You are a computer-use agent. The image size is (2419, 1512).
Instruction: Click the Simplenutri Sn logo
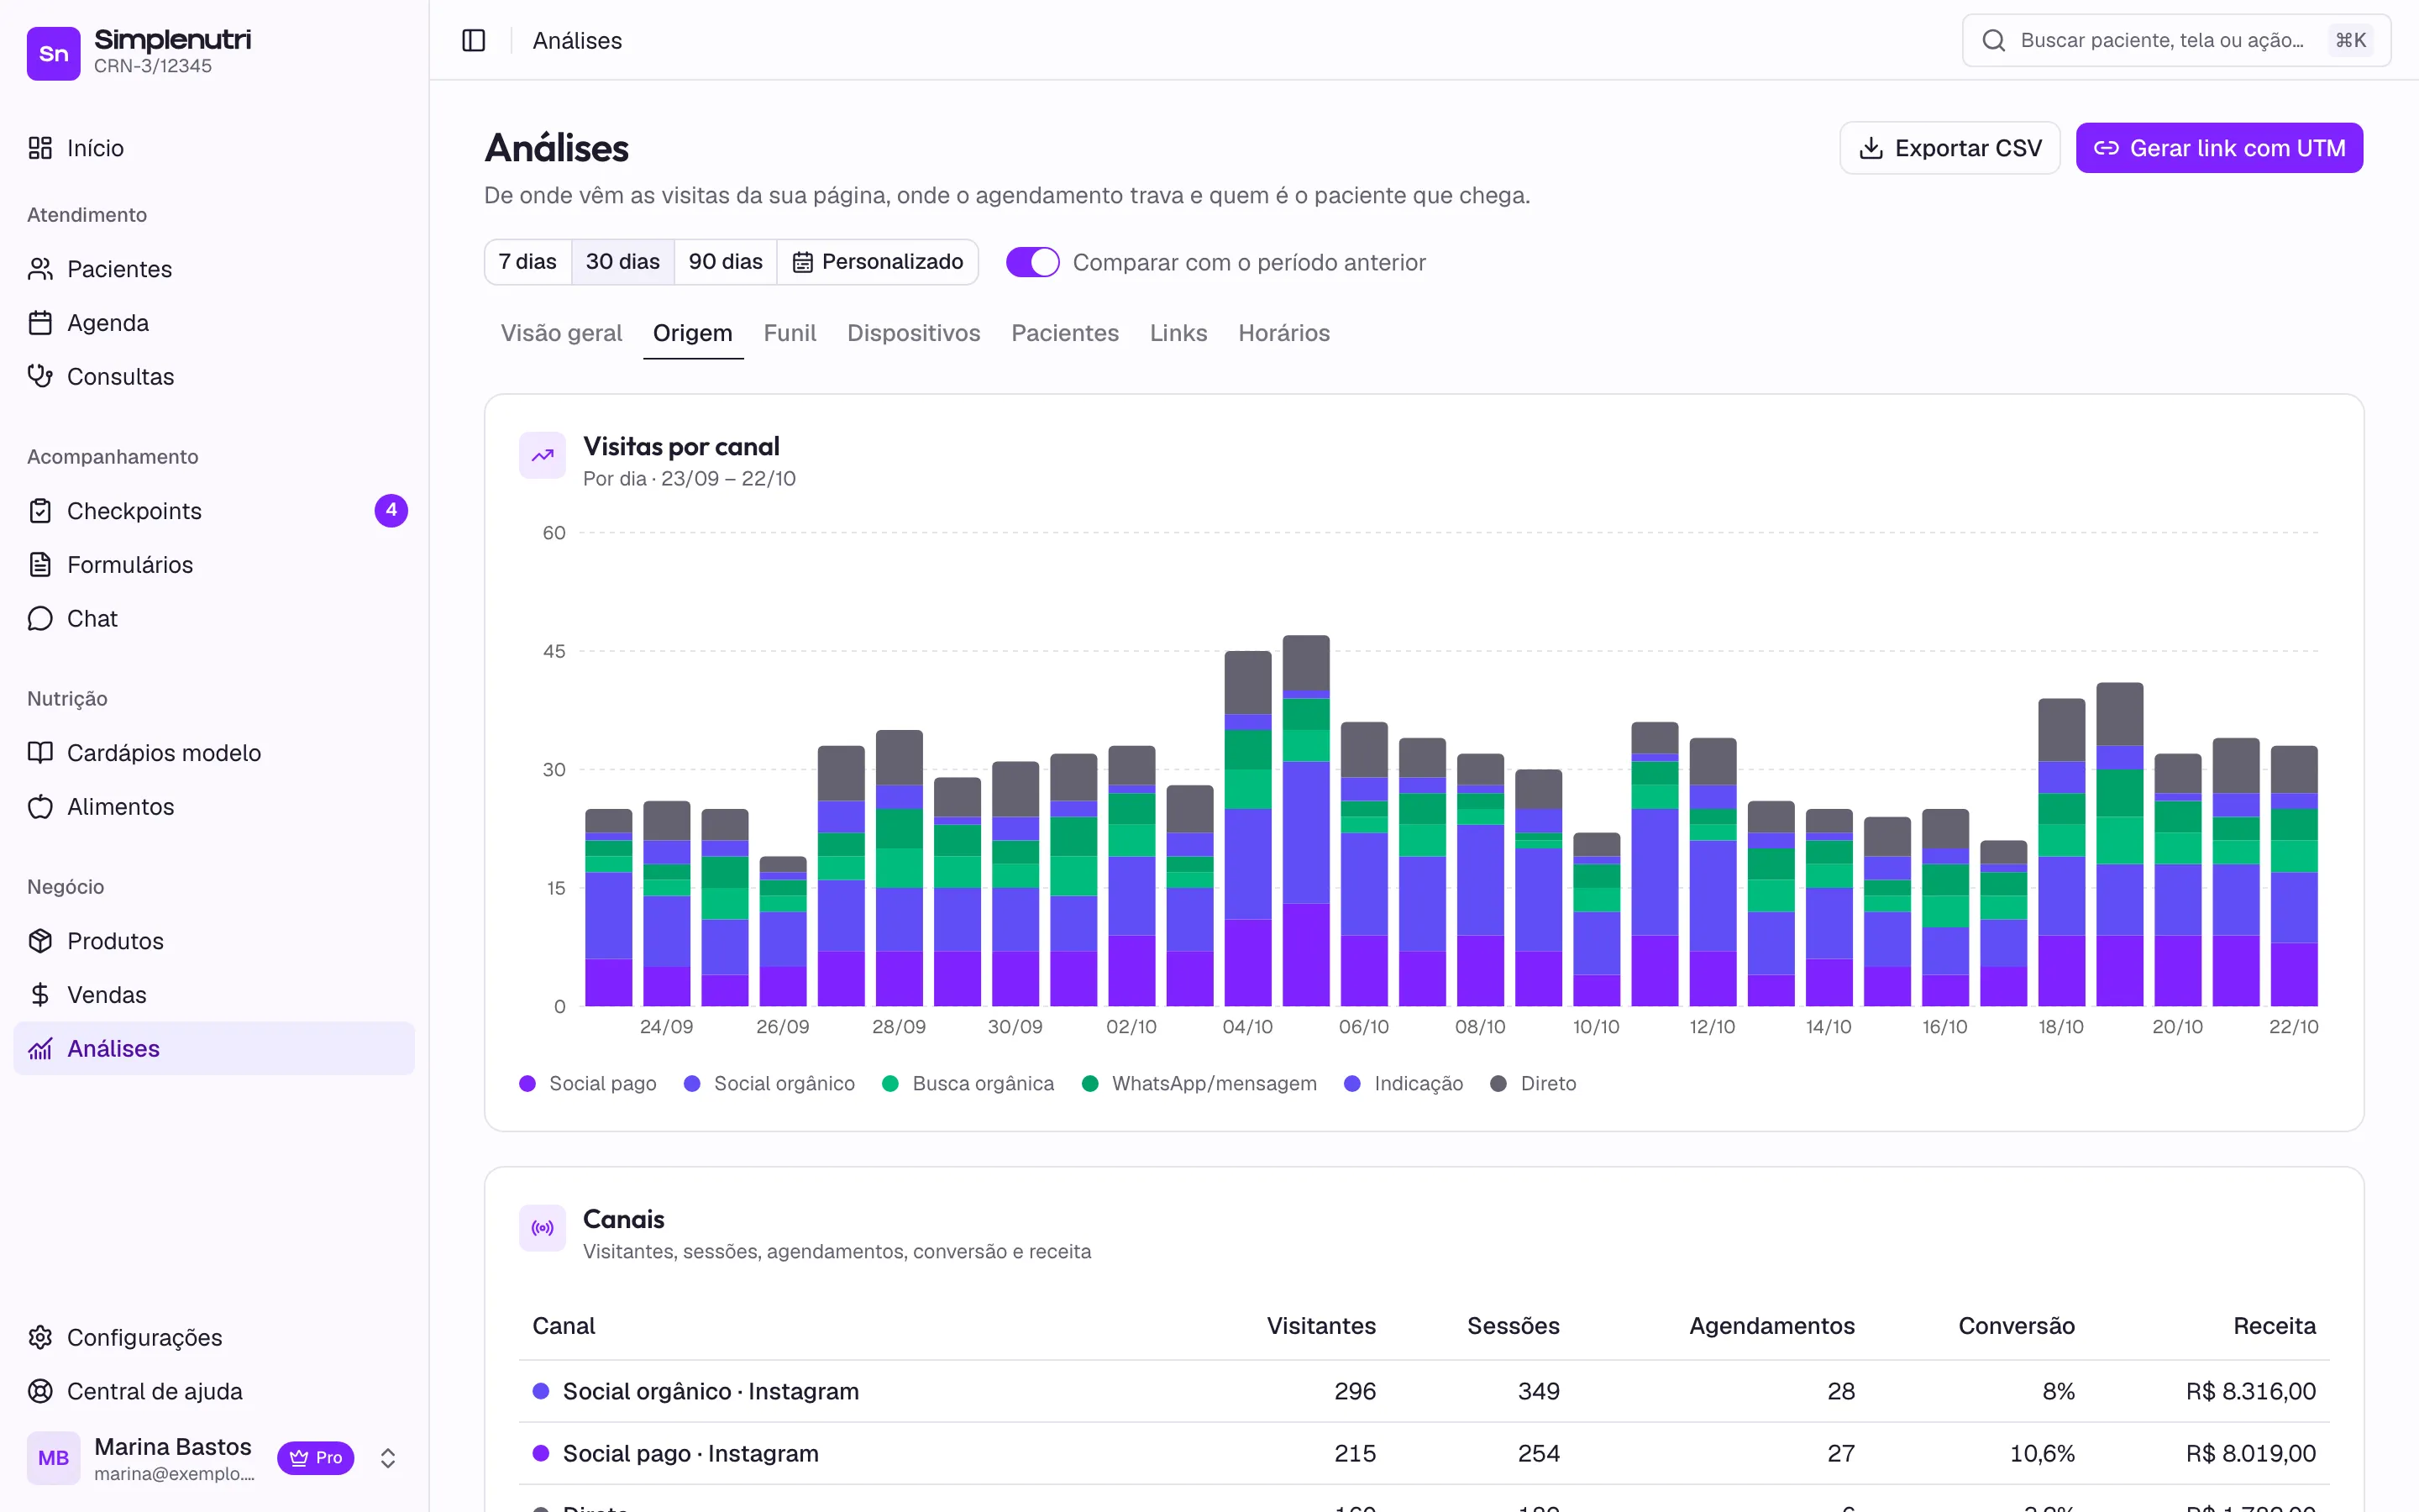pos(54,53)
